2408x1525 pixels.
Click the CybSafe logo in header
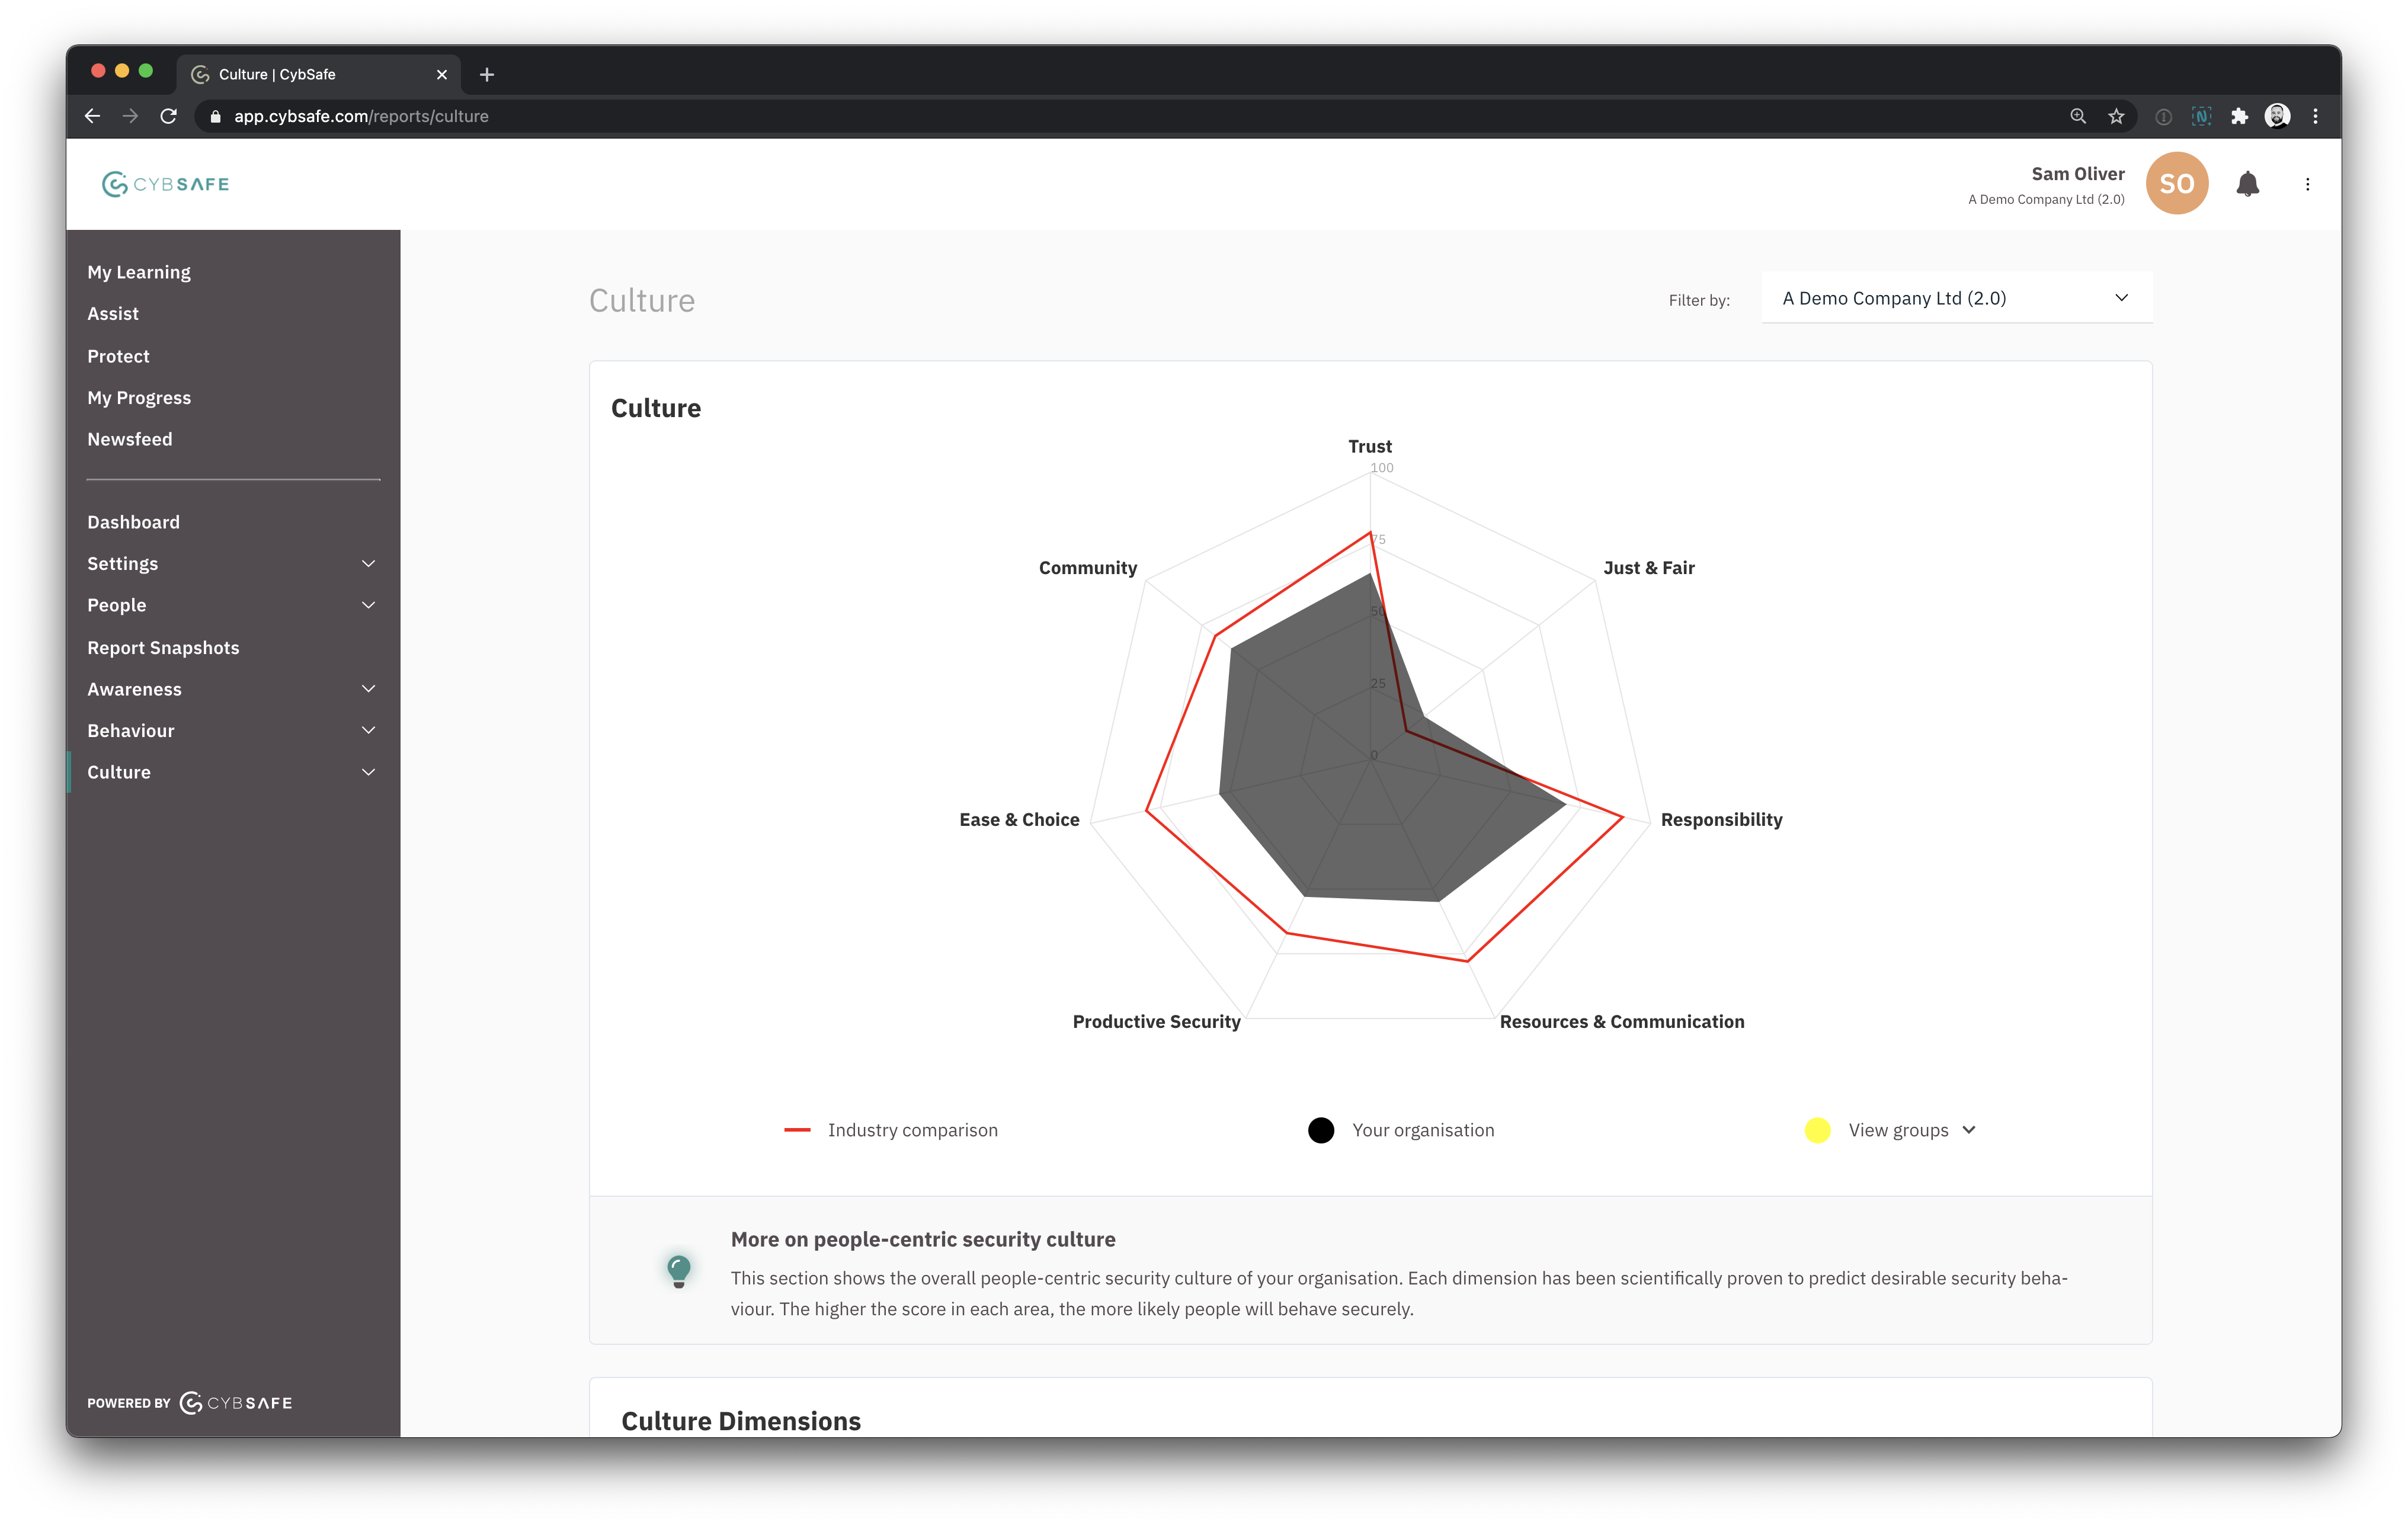click(x=166, y=184)
